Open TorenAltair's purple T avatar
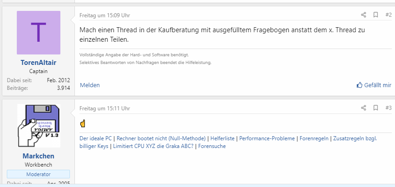This screenshot has width=395, height=187. [x=39, y=33]
